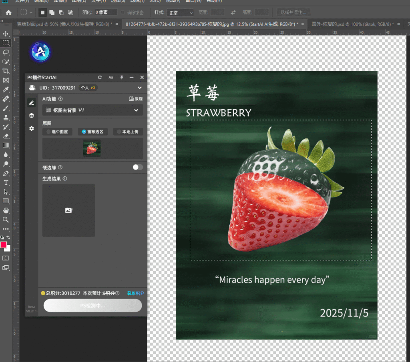Image resolution: width=410 pixels, height=362 pixels.
Task: Select the Eyedropper tool
Action: (6, 89)
